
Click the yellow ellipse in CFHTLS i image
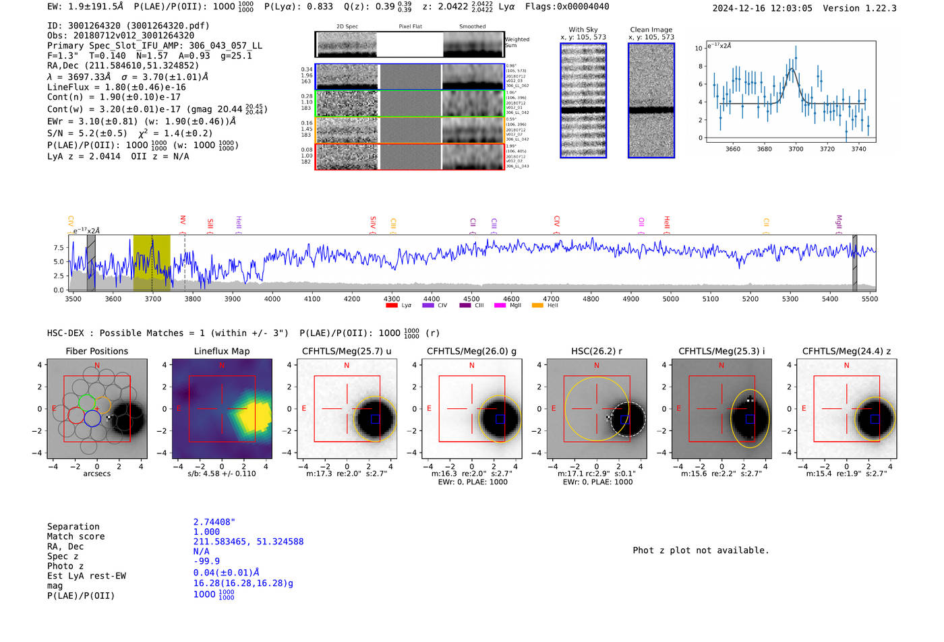pos(750,418)
